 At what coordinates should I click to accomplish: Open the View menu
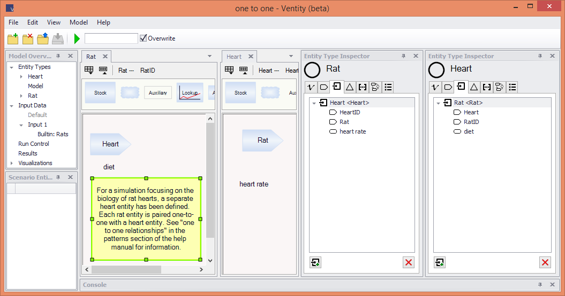[x=54, y=22]
